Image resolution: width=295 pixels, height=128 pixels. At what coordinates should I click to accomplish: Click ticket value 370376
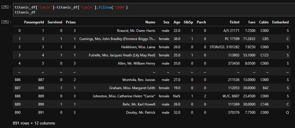(x=234, y=113)
